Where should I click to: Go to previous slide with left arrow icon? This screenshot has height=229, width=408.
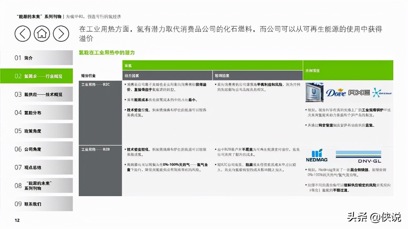coord(23,34)
